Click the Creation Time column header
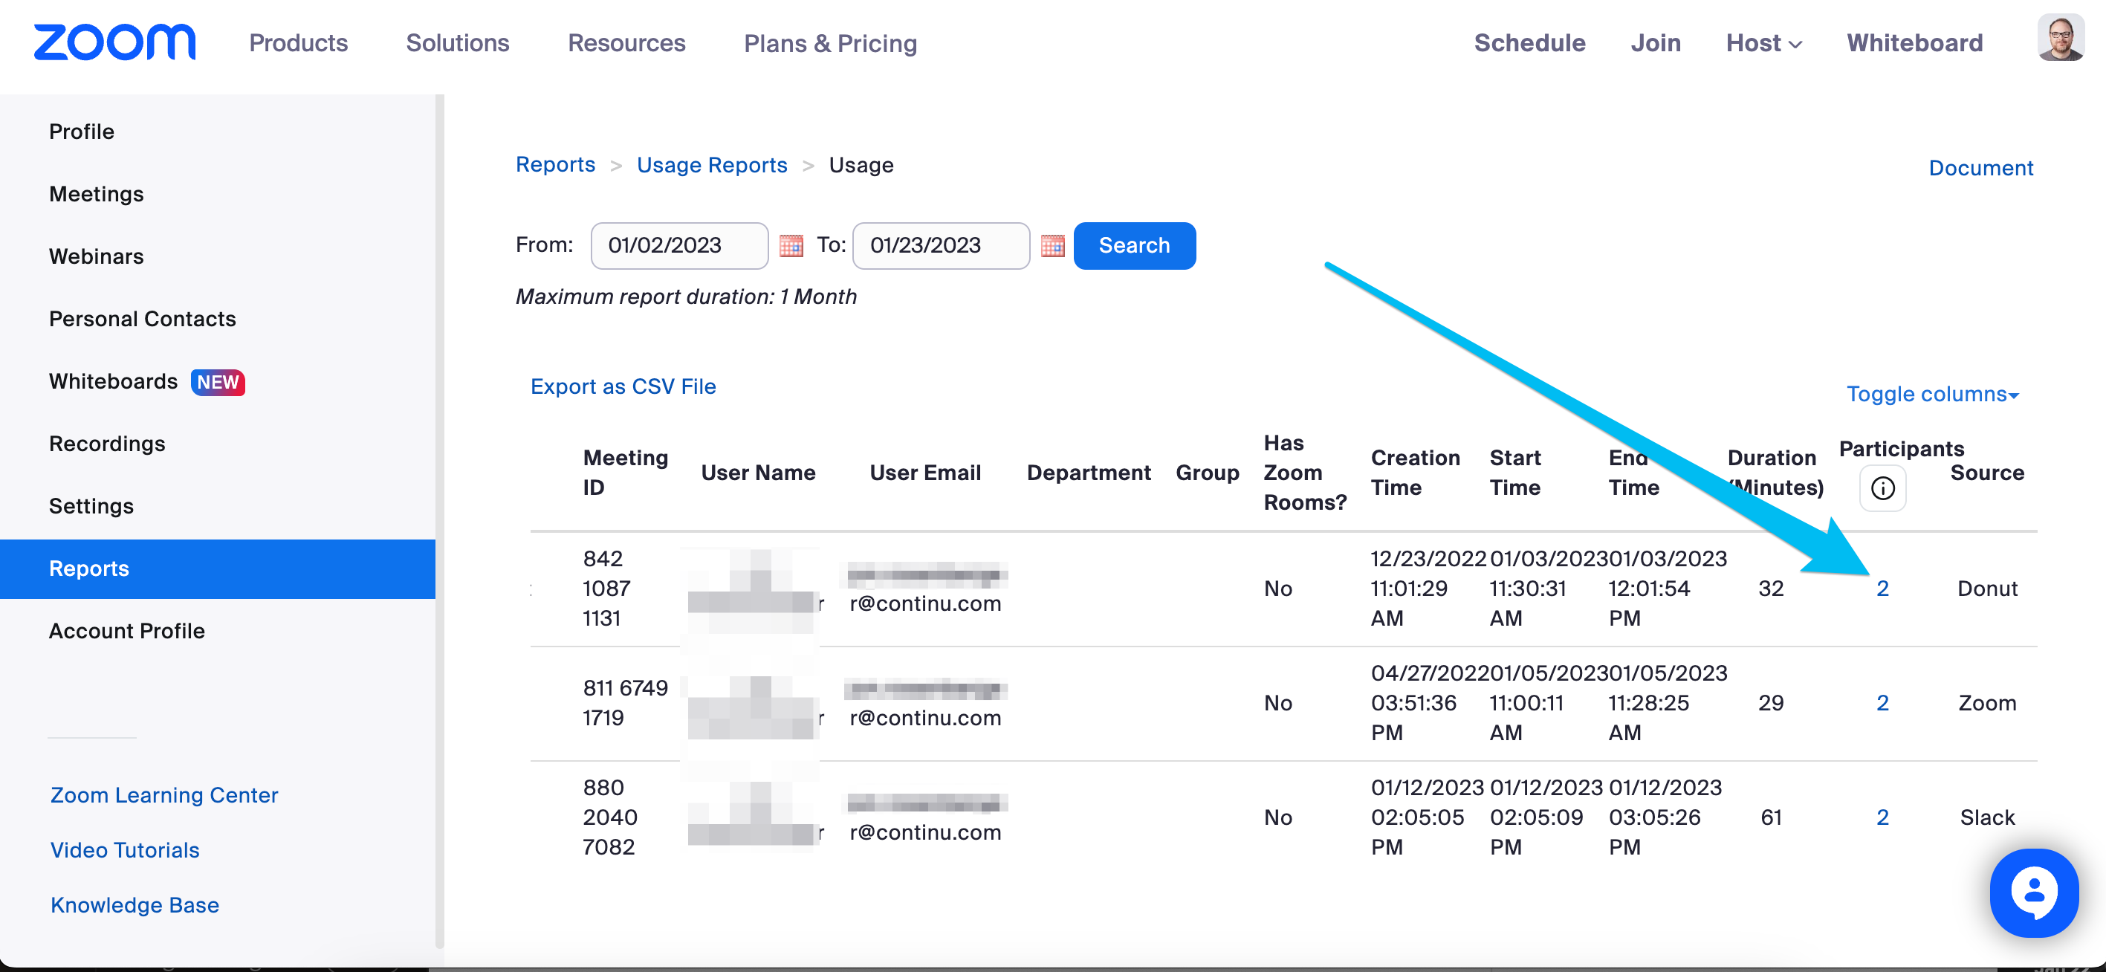The image size is (2106, 972). point(1414,473)
